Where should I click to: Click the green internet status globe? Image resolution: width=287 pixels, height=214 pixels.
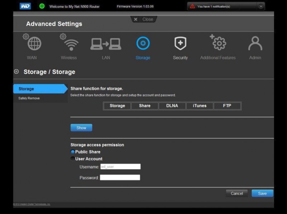(x=42, y=6)
